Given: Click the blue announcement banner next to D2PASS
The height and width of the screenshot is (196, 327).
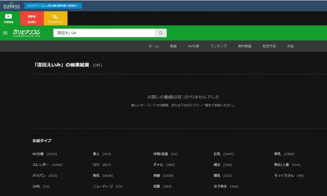Looking at the screenshot, I should [x=53, y=5].
